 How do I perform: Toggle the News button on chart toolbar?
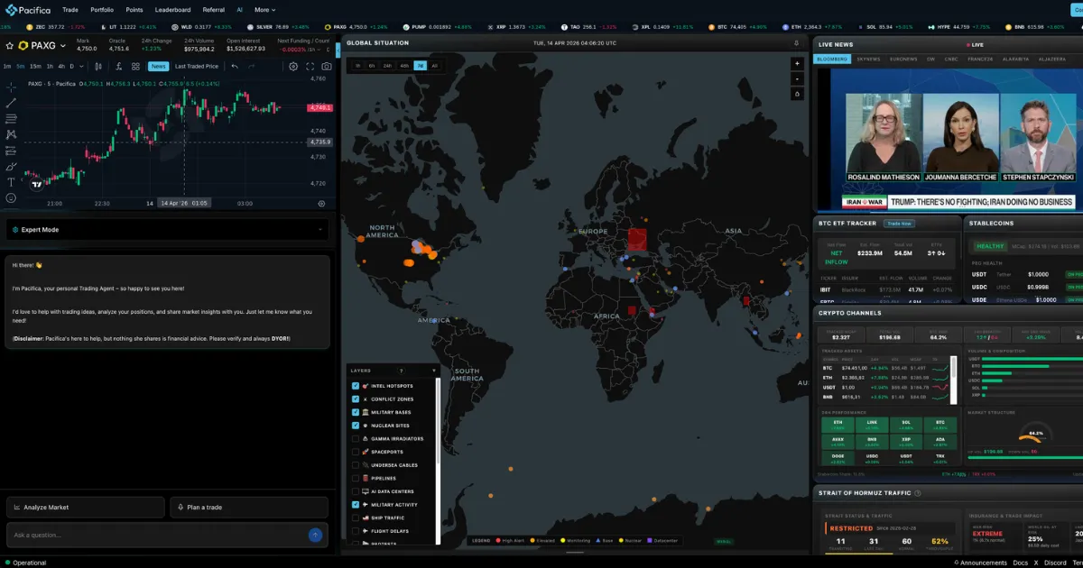click(158, 67)
